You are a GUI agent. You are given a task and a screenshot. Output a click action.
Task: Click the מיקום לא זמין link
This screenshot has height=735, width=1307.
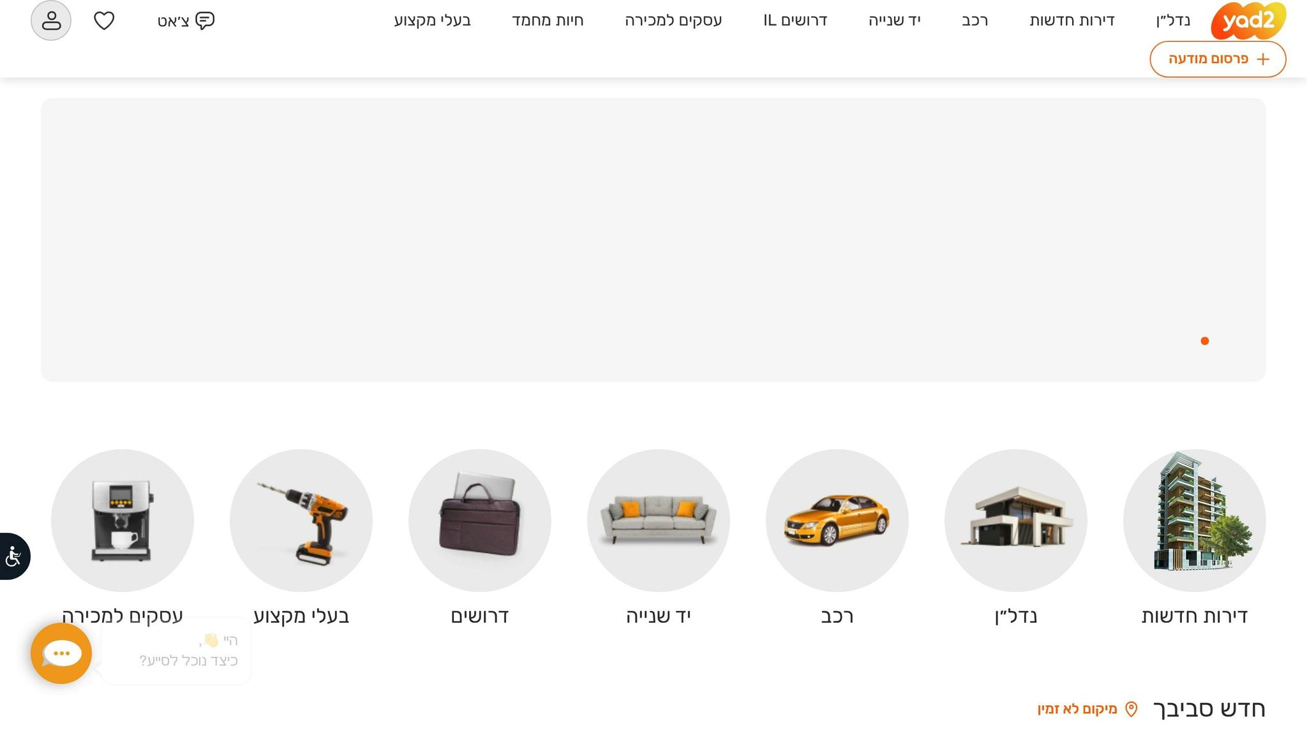point(1077,709)
